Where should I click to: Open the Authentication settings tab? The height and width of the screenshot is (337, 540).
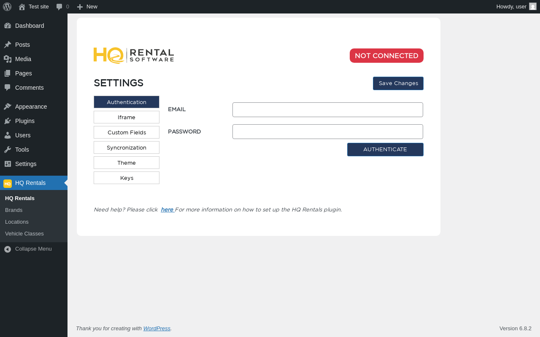pos(127,102)
